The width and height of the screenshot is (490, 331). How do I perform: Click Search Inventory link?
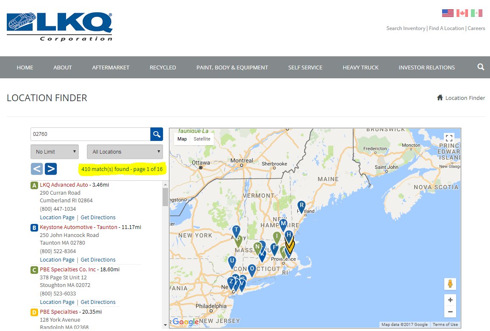(x=406, y=28)
